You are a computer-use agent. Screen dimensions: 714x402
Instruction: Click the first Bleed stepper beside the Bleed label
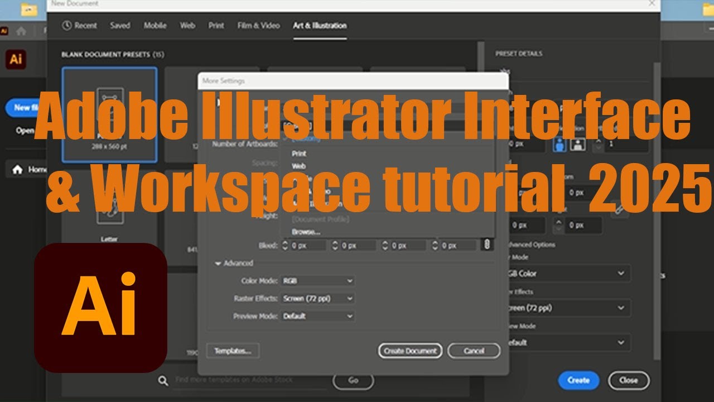pyautogui.click(x=285, y=245)
